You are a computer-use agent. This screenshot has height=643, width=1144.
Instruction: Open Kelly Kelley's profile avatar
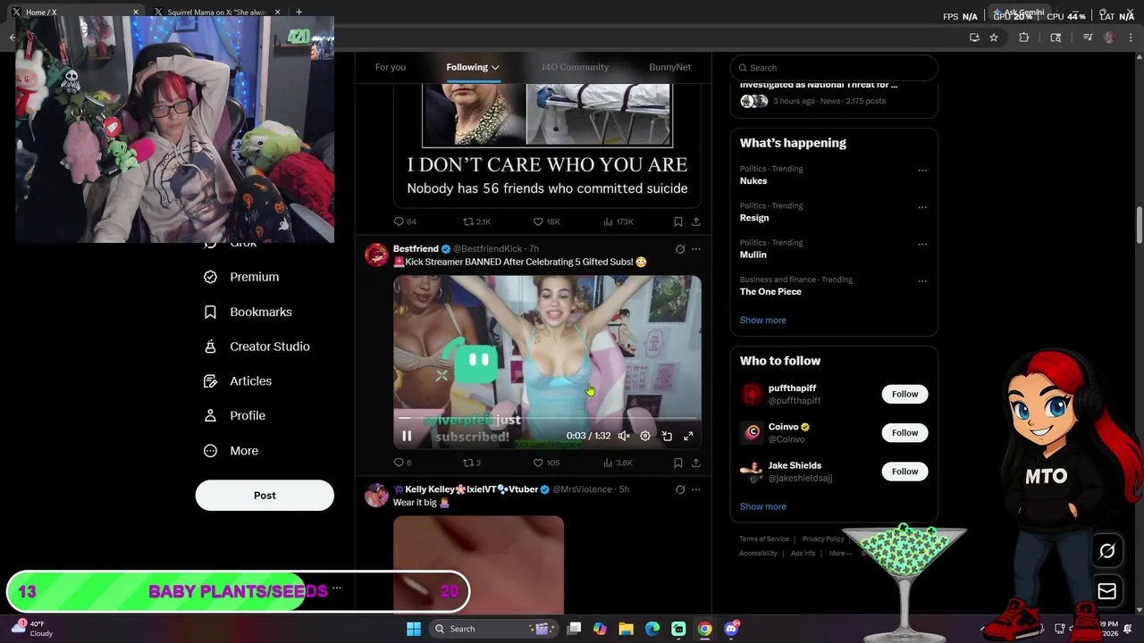[377, 495]
